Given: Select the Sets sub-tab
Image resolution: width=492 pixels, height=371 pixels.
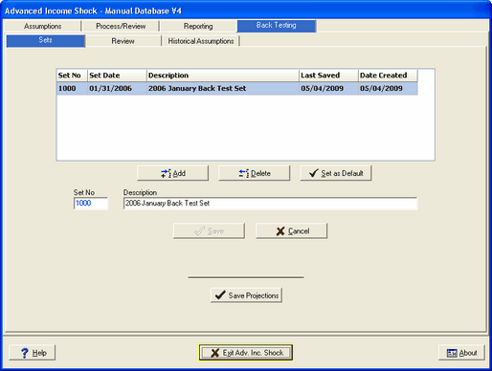Looking at the screenshot, I should tap(46, 40).
